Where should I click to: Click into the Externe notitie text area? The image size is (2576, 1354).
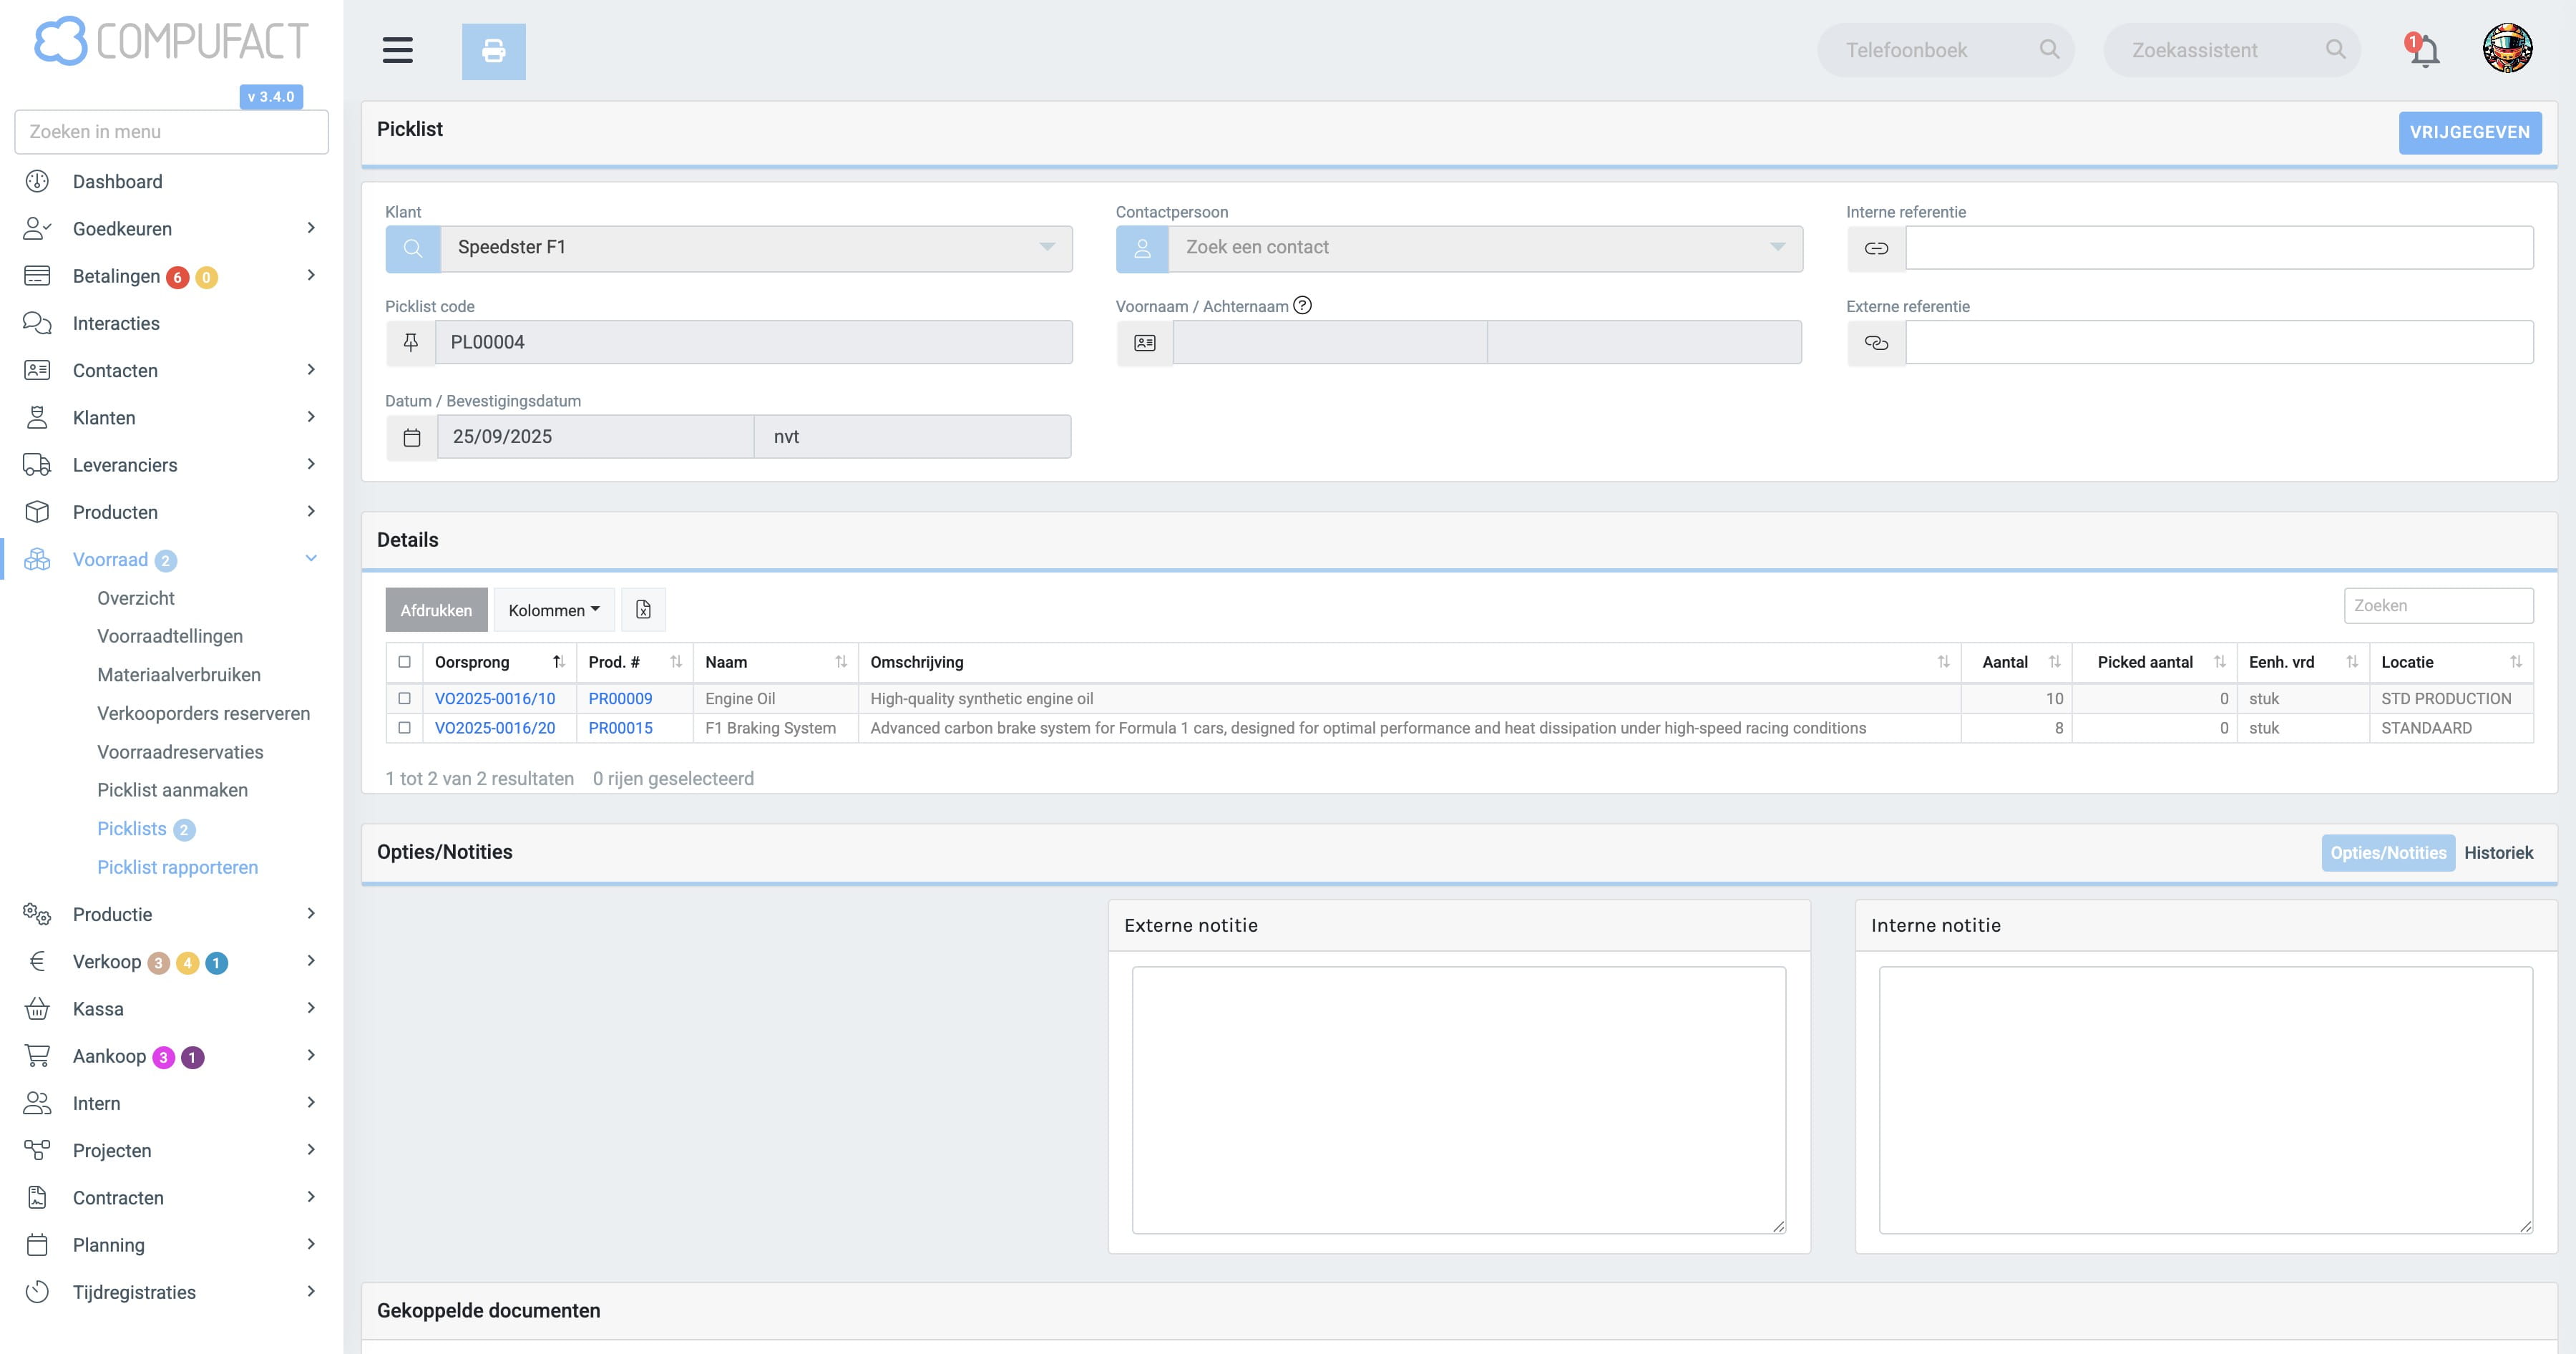[1458, 1100]
